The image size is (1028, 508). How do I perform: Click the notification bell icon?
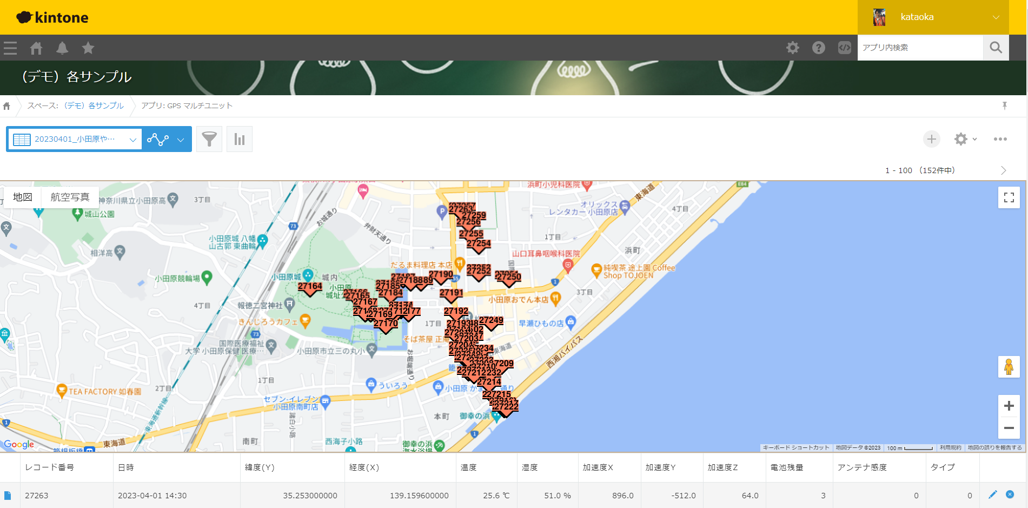(62, 48)
